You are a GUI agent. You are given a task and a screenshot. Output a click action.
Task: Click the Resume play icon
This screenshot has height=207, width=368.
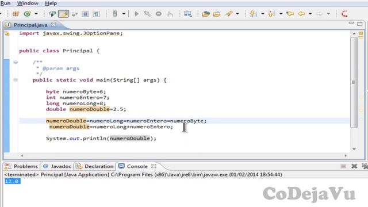(x=136, y=14)
